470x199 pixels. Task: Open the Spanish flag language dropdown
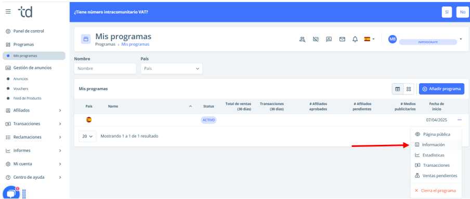tap(369, 39)
